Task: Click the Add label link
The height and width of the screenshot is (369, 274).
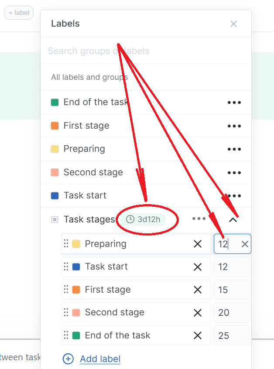Action: click(100, 359)
